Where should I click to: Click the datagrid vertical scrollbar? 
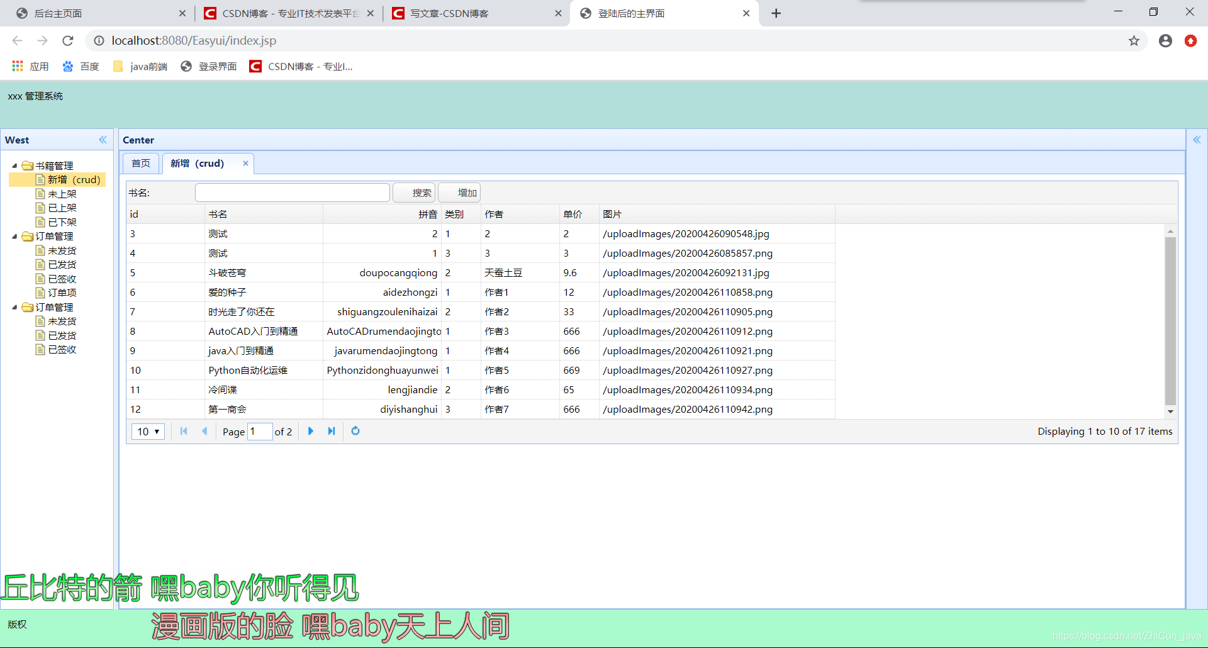(1170, 321)
